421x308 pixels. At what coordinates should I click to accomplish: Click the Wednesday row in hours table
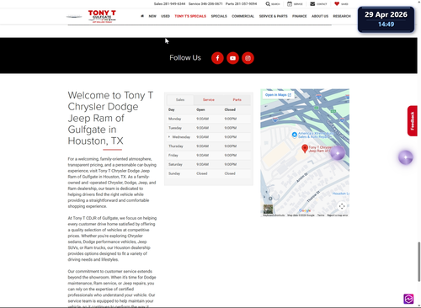[209, 137]
